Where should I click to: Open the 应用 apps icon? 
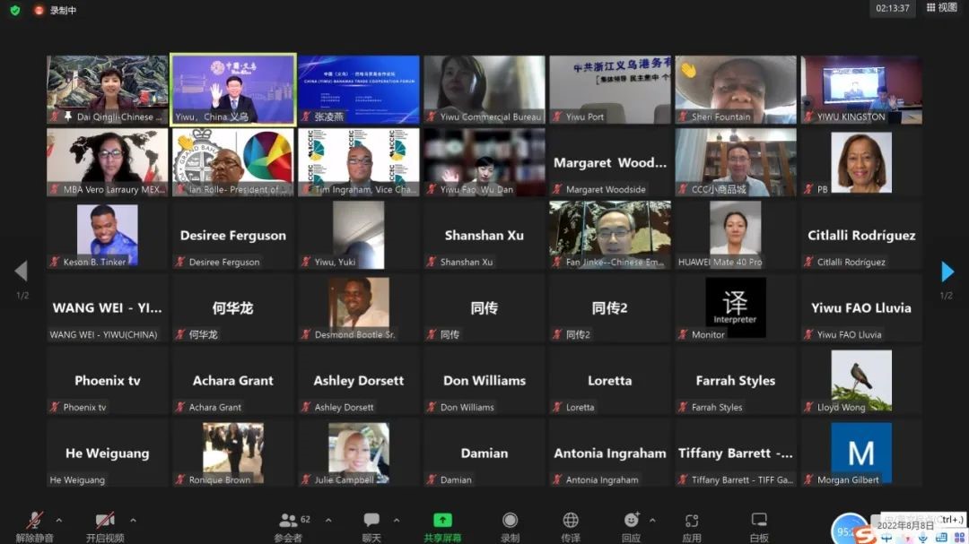click(692, 527)
